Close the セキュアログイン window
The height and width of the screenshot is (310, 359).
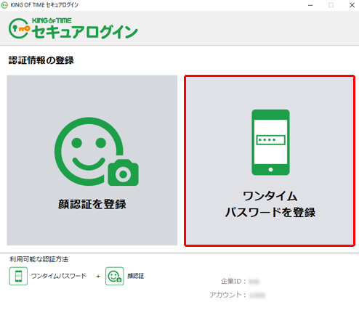pos(352,5)
